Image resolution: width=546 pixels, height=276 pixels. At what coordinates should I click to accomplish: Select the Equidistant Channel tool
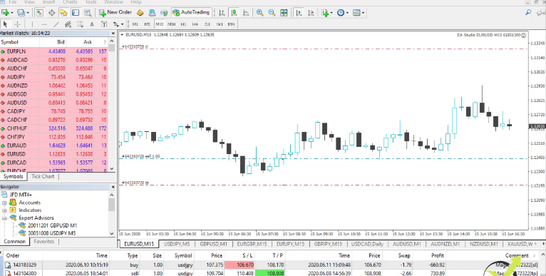click(68, 24)
